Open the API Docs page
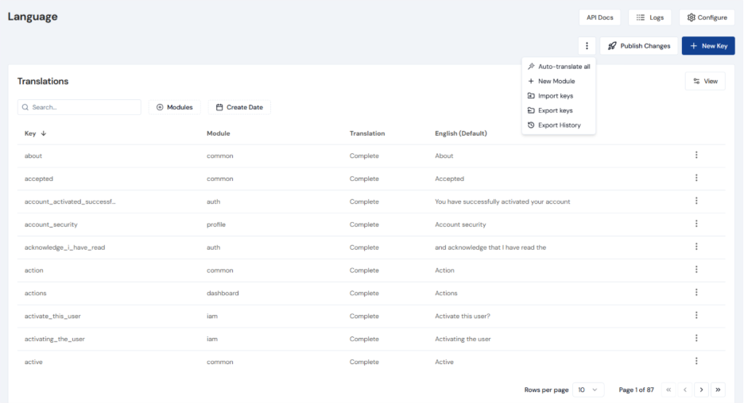The width and height of the screenshot is (744, 403). [x=599, y=17]
